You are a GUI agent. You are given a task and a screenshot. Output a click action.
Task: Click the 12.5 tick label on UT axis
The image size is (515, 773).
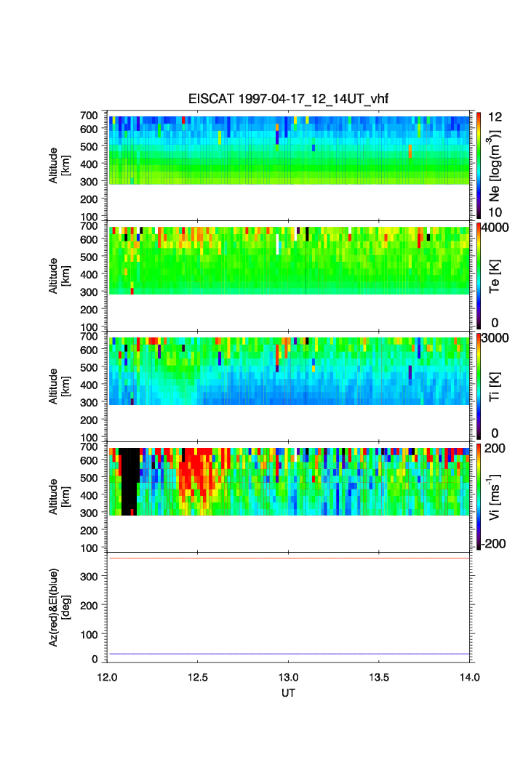point(197,677)
